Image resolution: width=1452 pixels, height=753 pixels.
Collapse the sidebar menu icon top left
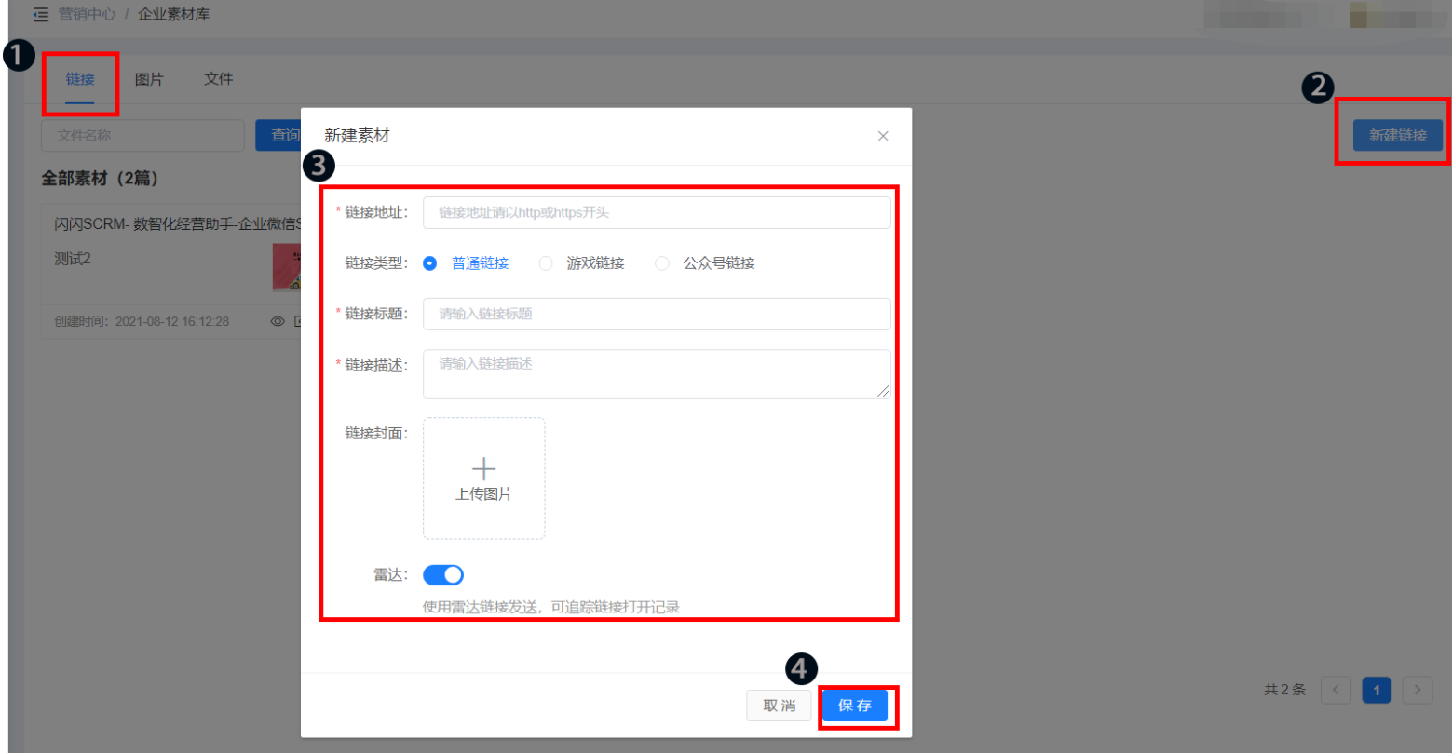coord(40,14)
